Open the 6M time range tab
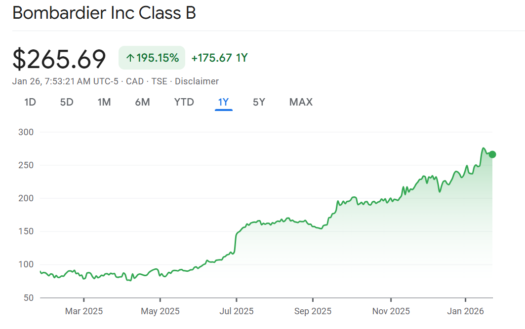The image size is (525, 329). click(x=142, y=102)
